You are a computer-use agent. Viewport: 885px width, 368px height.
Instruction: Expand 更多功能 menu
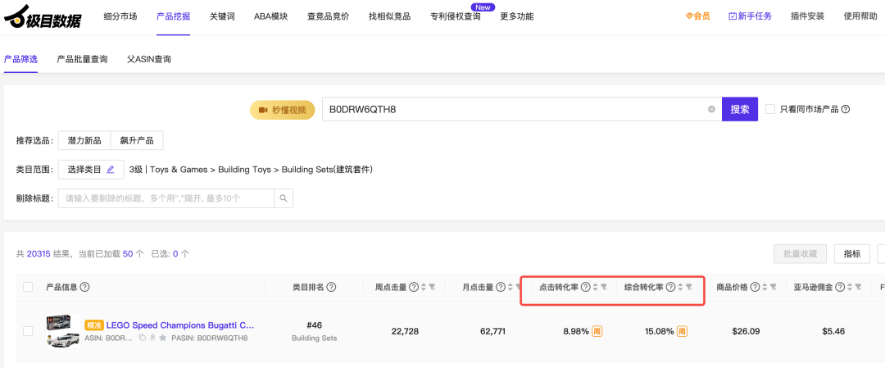tap(517, 16)
